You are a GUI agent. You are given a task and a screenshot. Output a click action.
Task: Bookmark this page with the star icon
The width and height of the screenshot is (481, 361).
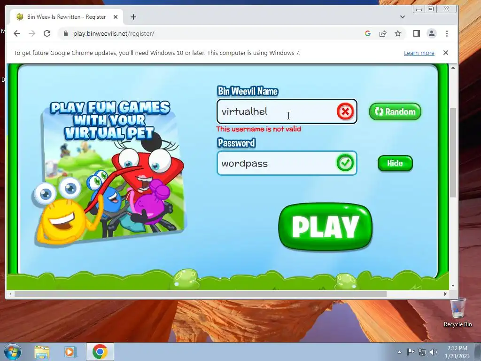(x=398, y=33)
